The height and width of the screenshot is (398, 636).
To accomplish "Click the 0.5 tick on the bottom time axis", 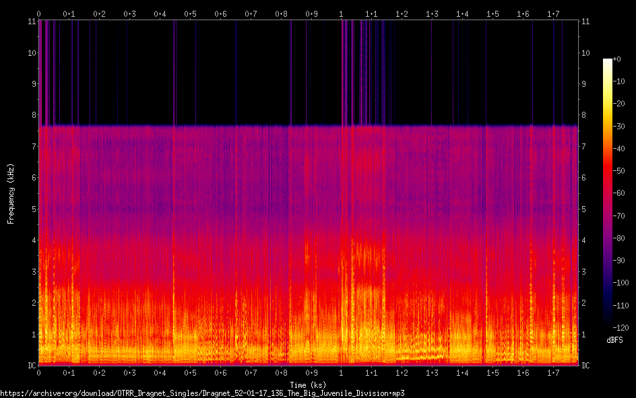I will [x=191, y=372].
